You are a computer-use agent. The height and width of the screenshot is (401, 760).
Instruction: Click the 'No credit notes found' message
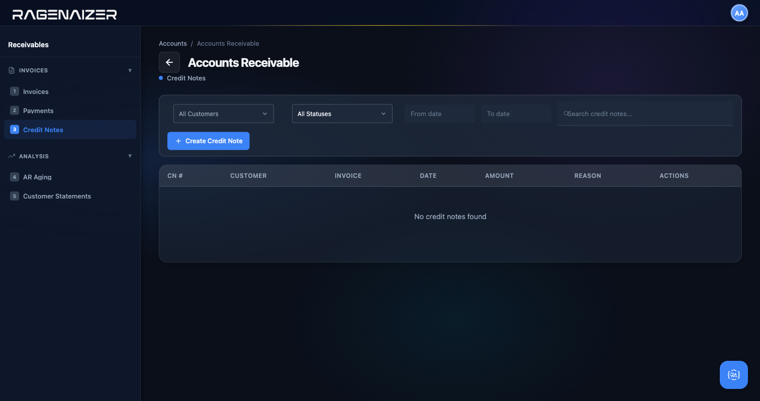(x=450, y=217)
